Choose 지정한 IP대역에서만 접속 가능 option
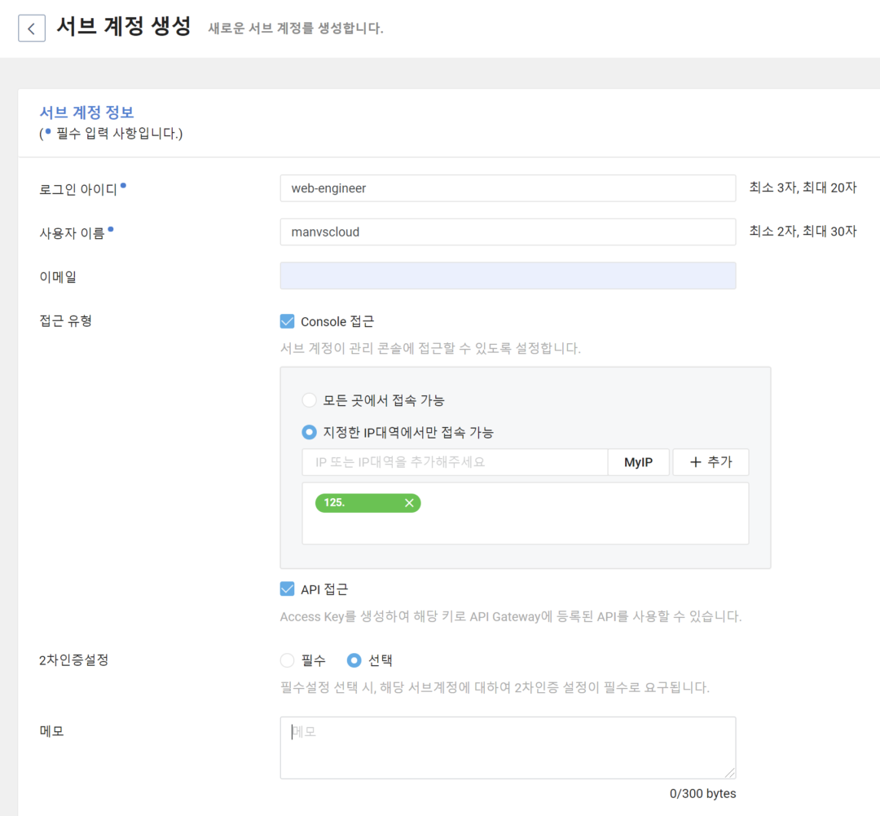The image size is (880, 816). click(310, 432)
